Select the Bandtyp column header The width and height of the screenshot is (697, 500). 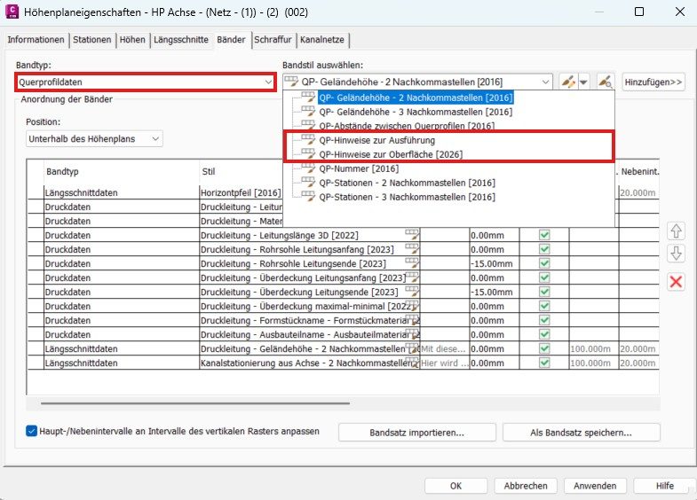click(62, 171)
